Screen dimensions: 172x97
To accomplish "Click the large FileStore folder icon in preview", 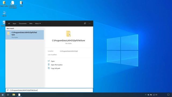I will click(69, 34).
